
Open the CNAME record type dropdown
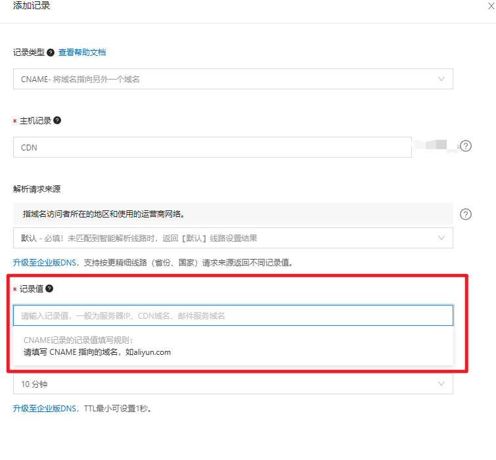(x=223, y=79)
